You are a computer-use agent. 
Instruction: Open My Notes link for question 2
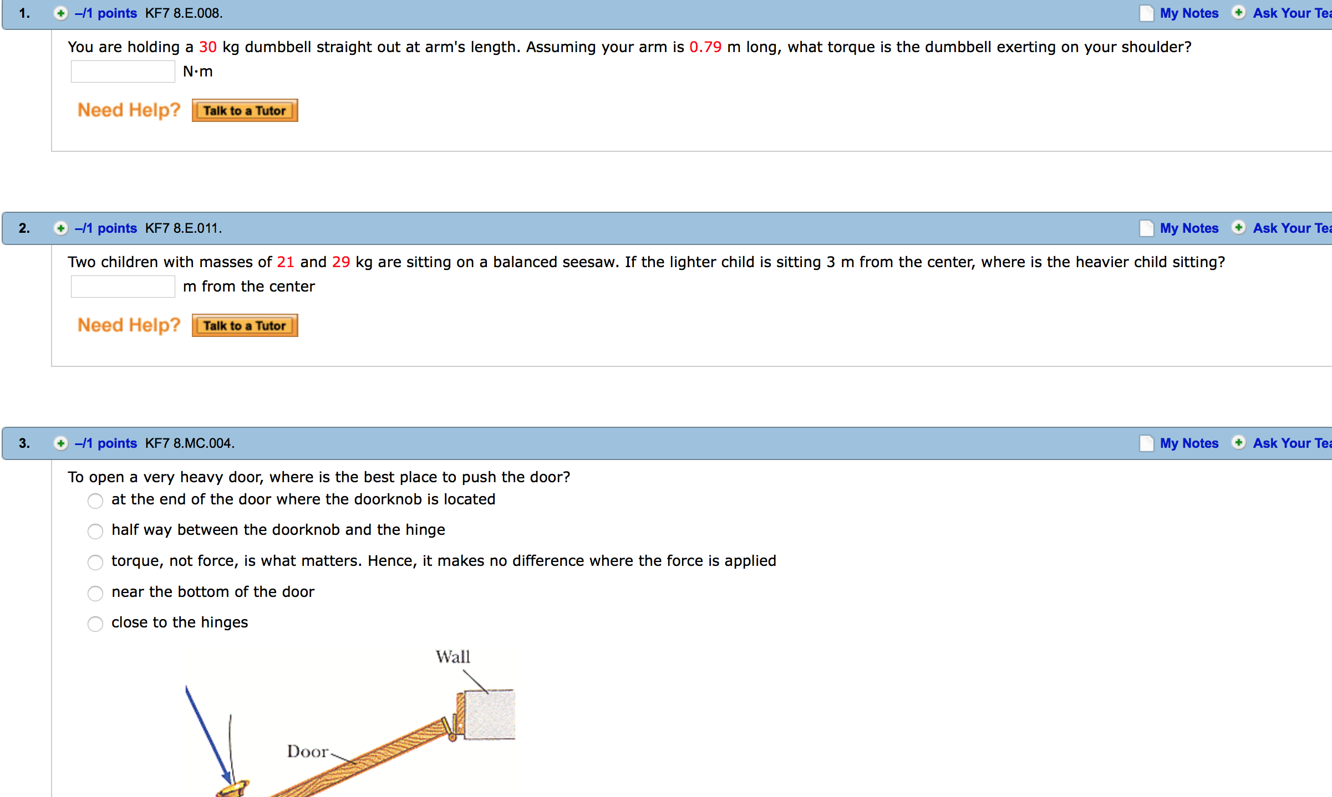(1189, 228)
